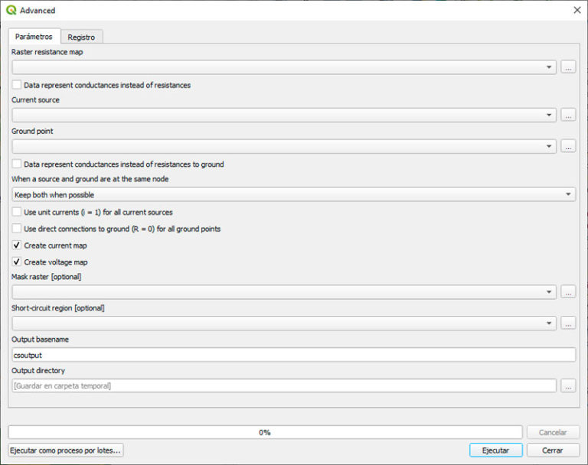The image size is (588, 465).
Task: Click the Short-circuit region [optional] label
Action: (58, 308)
